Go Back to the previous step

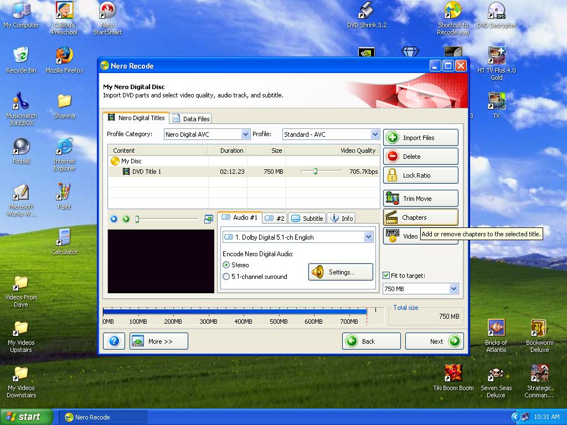372,341
